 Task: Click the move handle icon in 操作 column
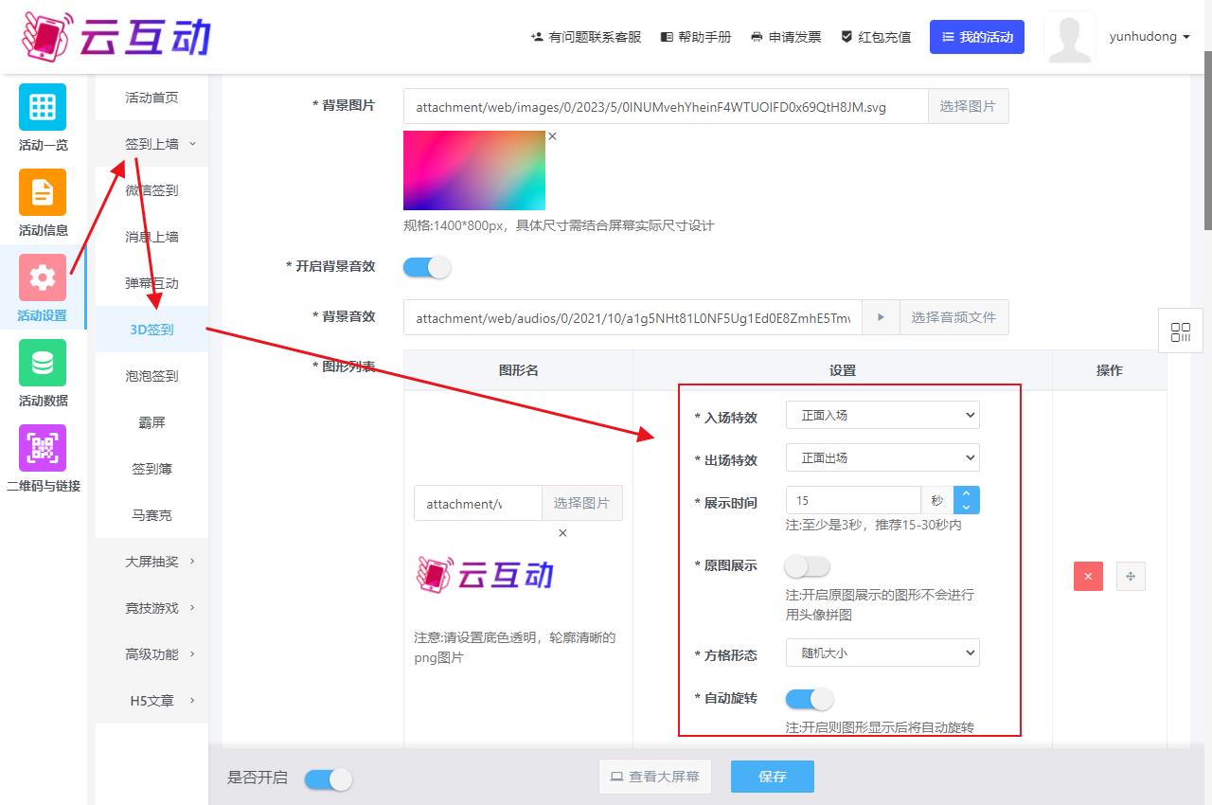[1131, 576]
